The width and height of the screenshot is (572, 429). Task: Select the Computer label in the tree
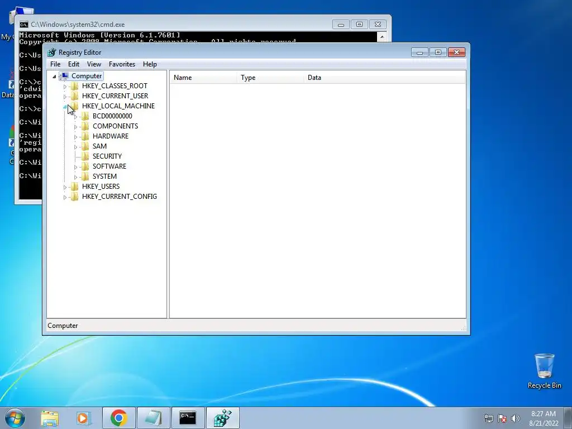pyautogui.click(x=87, y=76)
